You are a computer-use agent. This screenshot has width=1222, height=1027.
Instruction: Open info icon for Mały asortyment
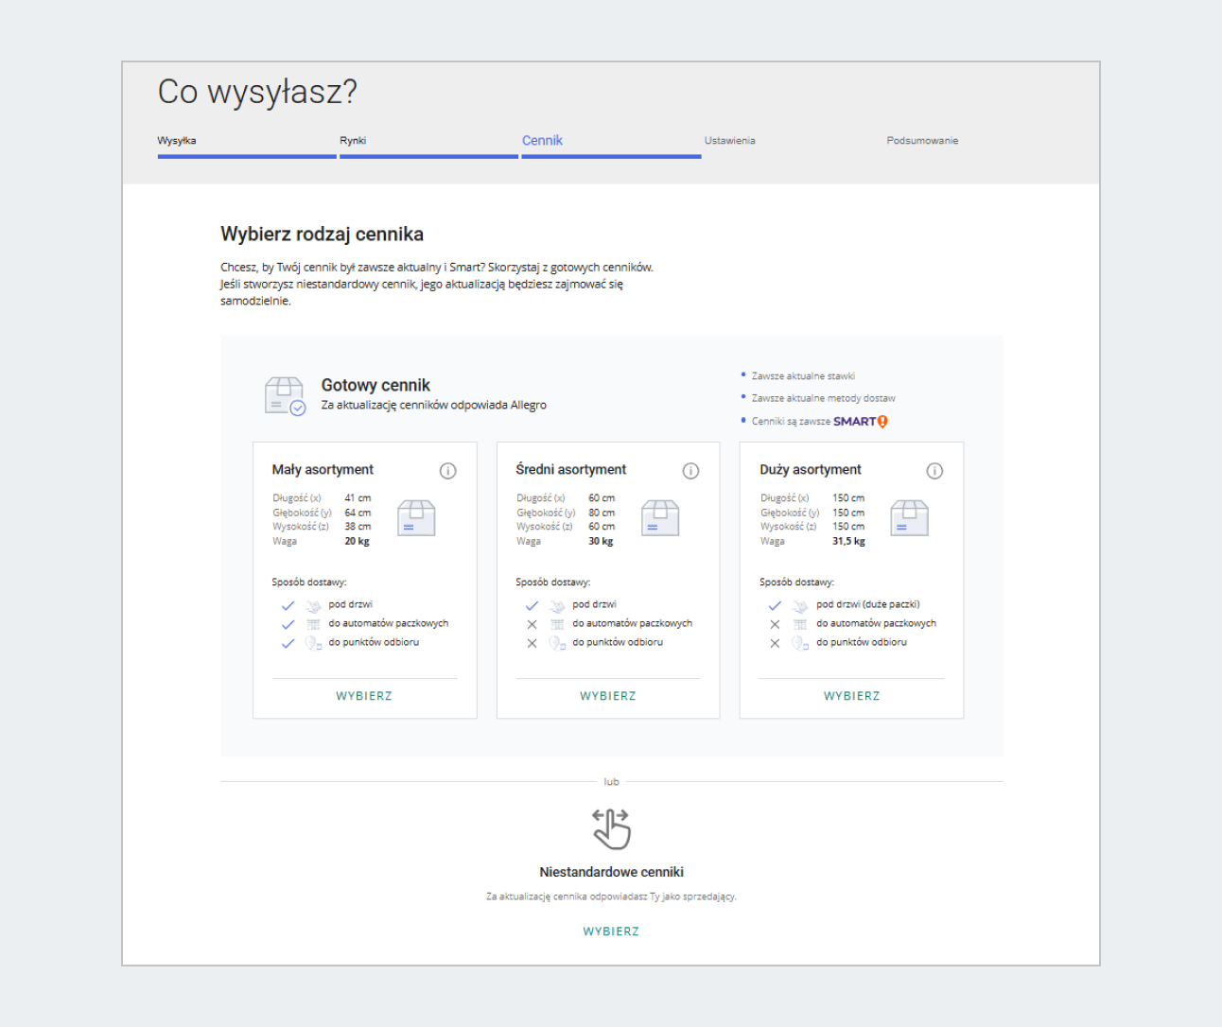click(x=448, y=471)
